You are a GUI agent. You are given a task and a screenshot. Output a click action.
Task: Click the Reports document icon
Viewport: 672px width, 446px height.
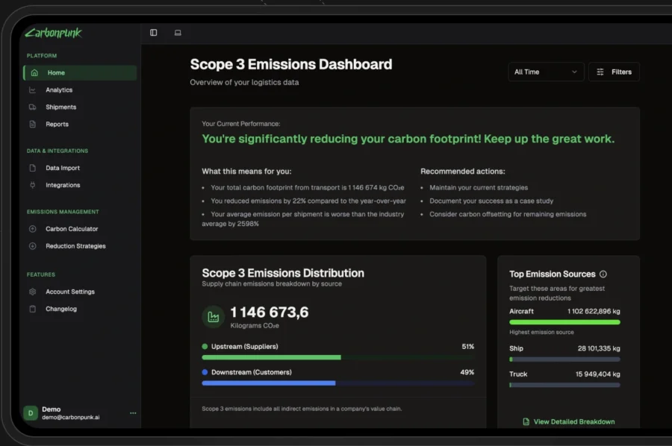point(33,124)
